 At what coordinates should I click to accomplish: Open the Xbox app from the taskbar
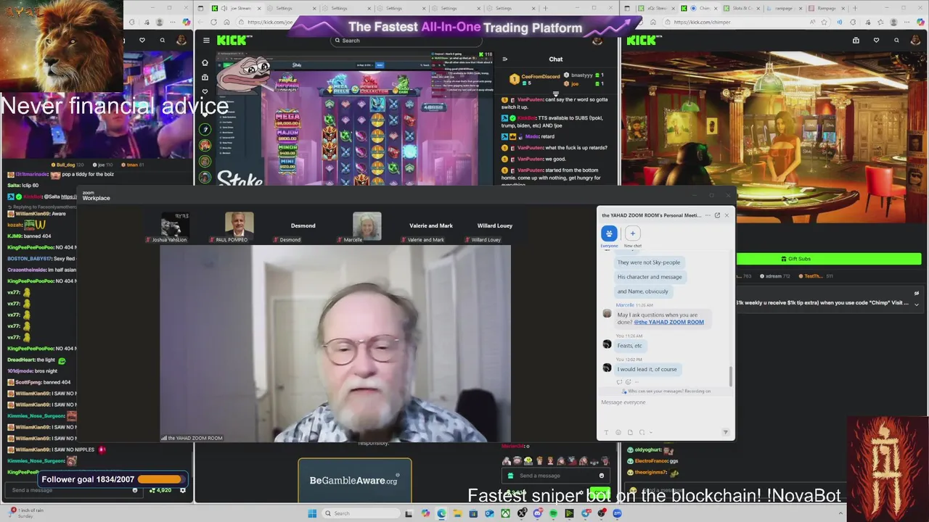coord(505,513)
